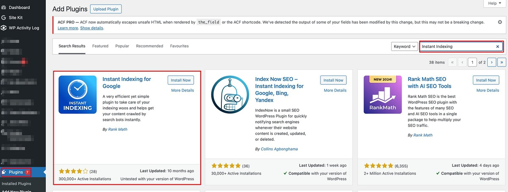
Task: Open More Details for Instant Indexing for Google
Action: tap(182, 90)
